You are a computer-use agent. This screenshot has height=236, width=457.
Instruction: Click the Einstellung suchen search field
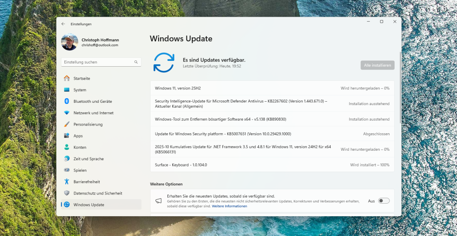coord(99,62)
